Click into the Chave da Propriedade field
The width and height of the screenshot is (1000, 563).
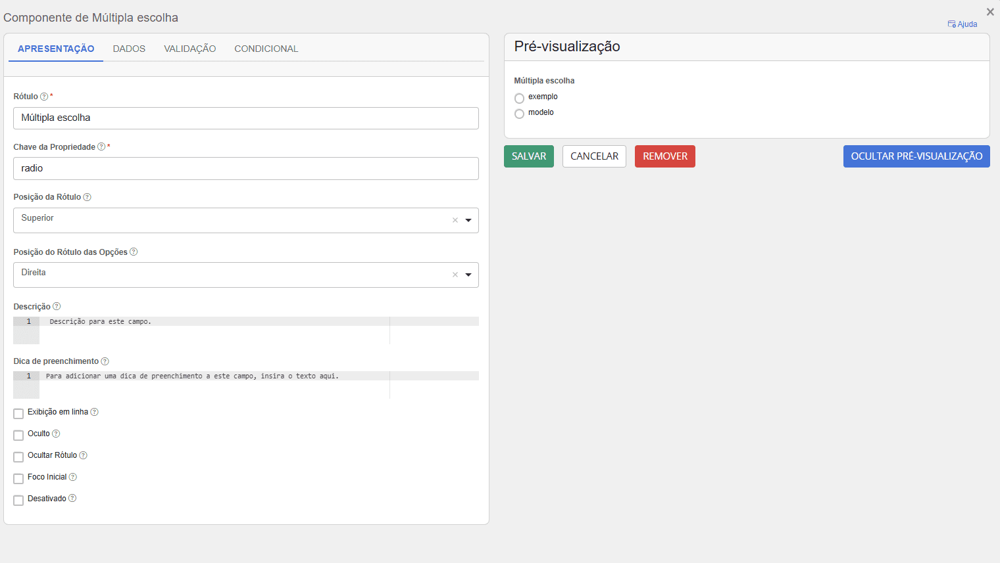246,168
